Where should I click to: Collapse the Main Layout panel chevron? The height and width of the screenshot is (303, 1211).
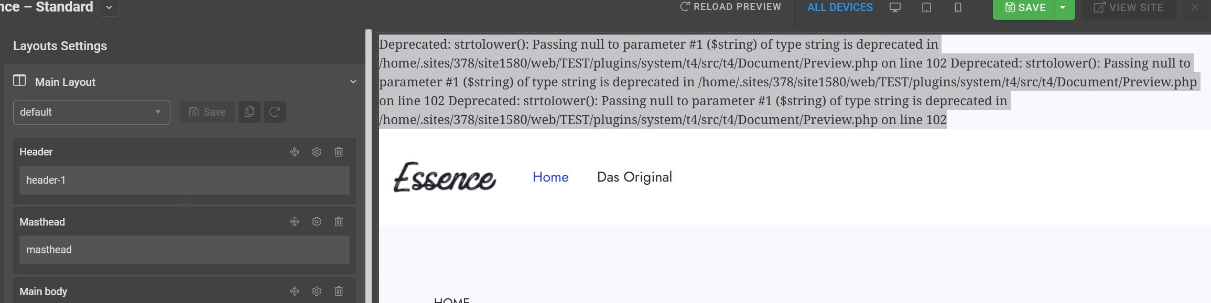(x=353, y=82)
